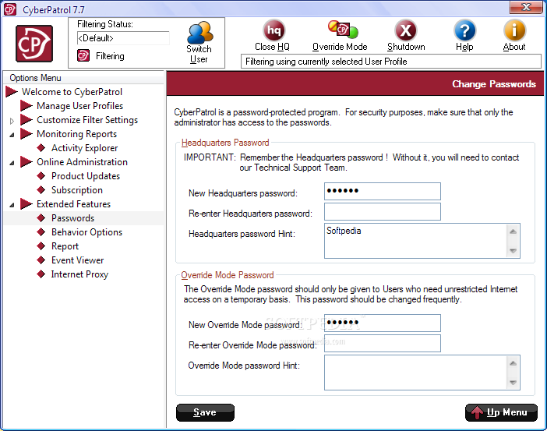This screenshot has height=431, width=547.
Task: Click the Up Menu button
Action: (x=501, y=412)
